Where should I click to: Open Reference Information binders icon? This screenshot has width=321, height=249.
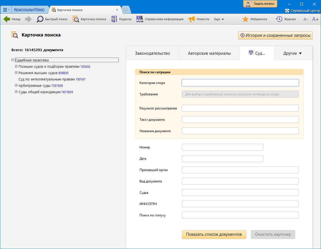pyautogui.click(x=139, y=19)
